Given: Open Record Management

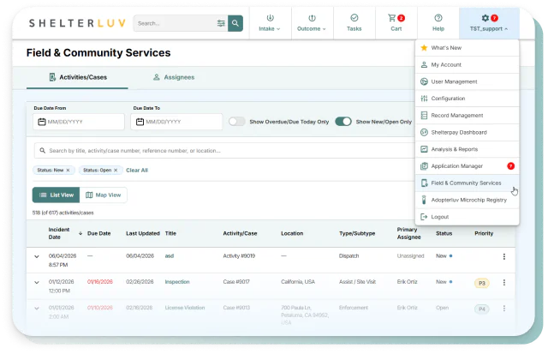Looking at the screenshot, I should 467,115.
